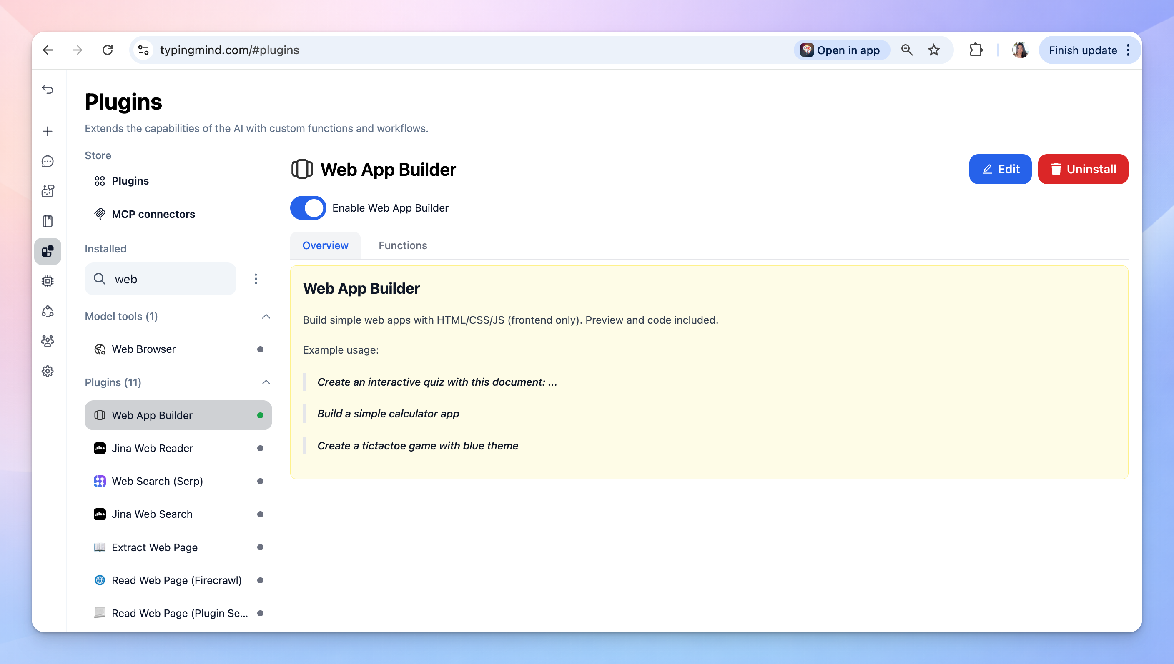Start a new chat with plus icon
The image size is (1174, 664).
[48, 131]
